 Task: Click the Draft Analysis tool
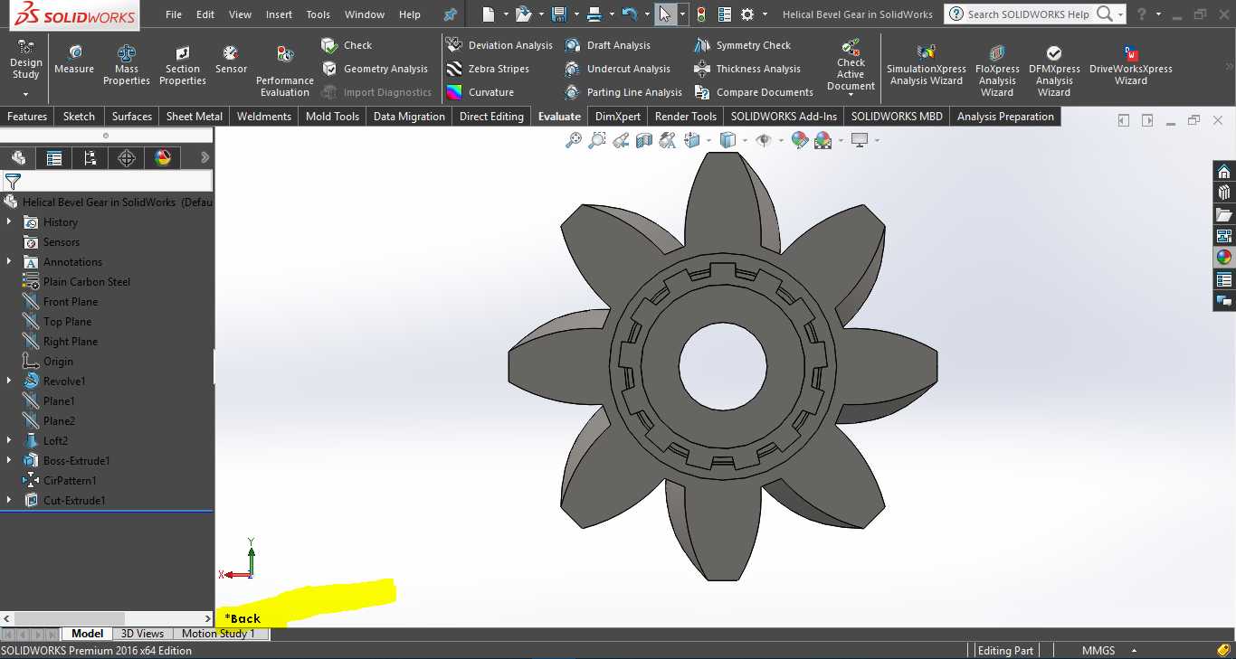[x=608, y=45]
